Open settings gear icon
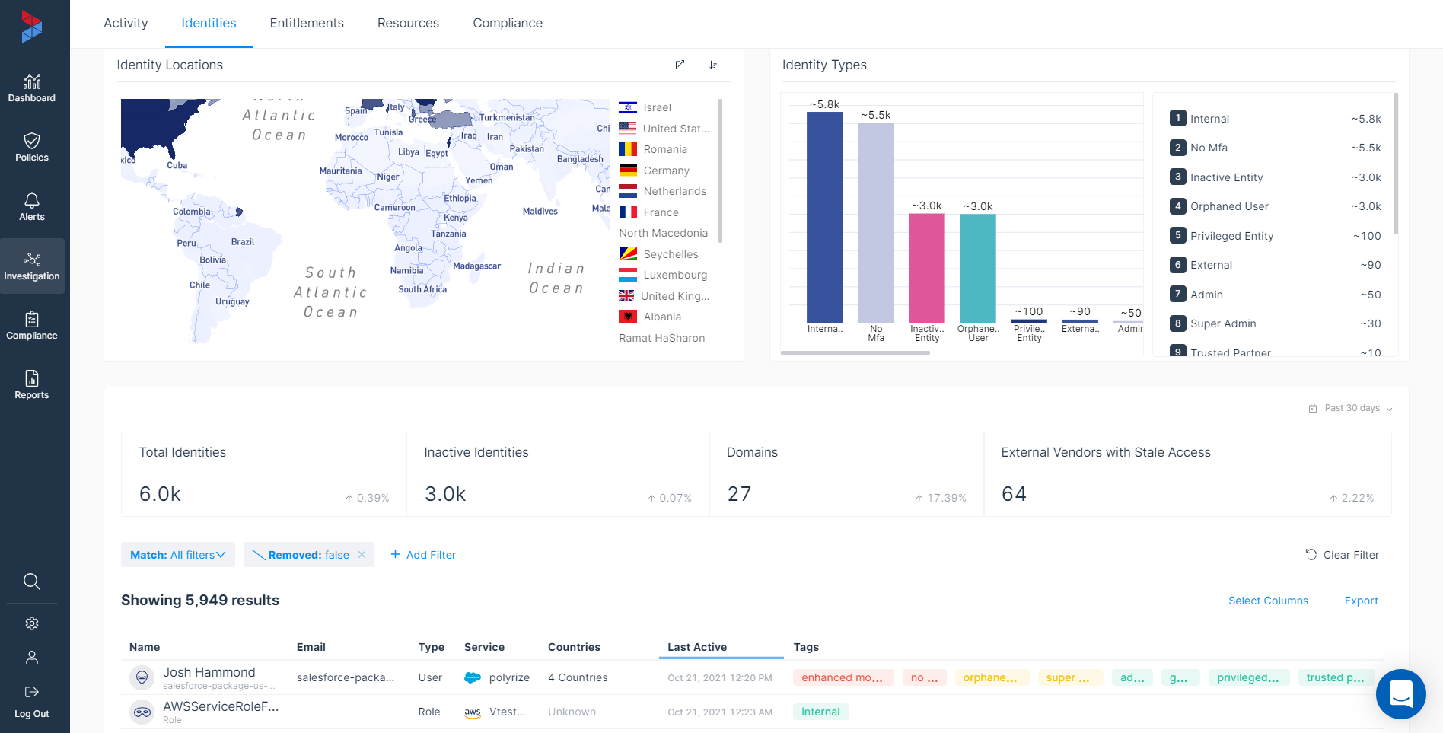 [x=32, y=623]
